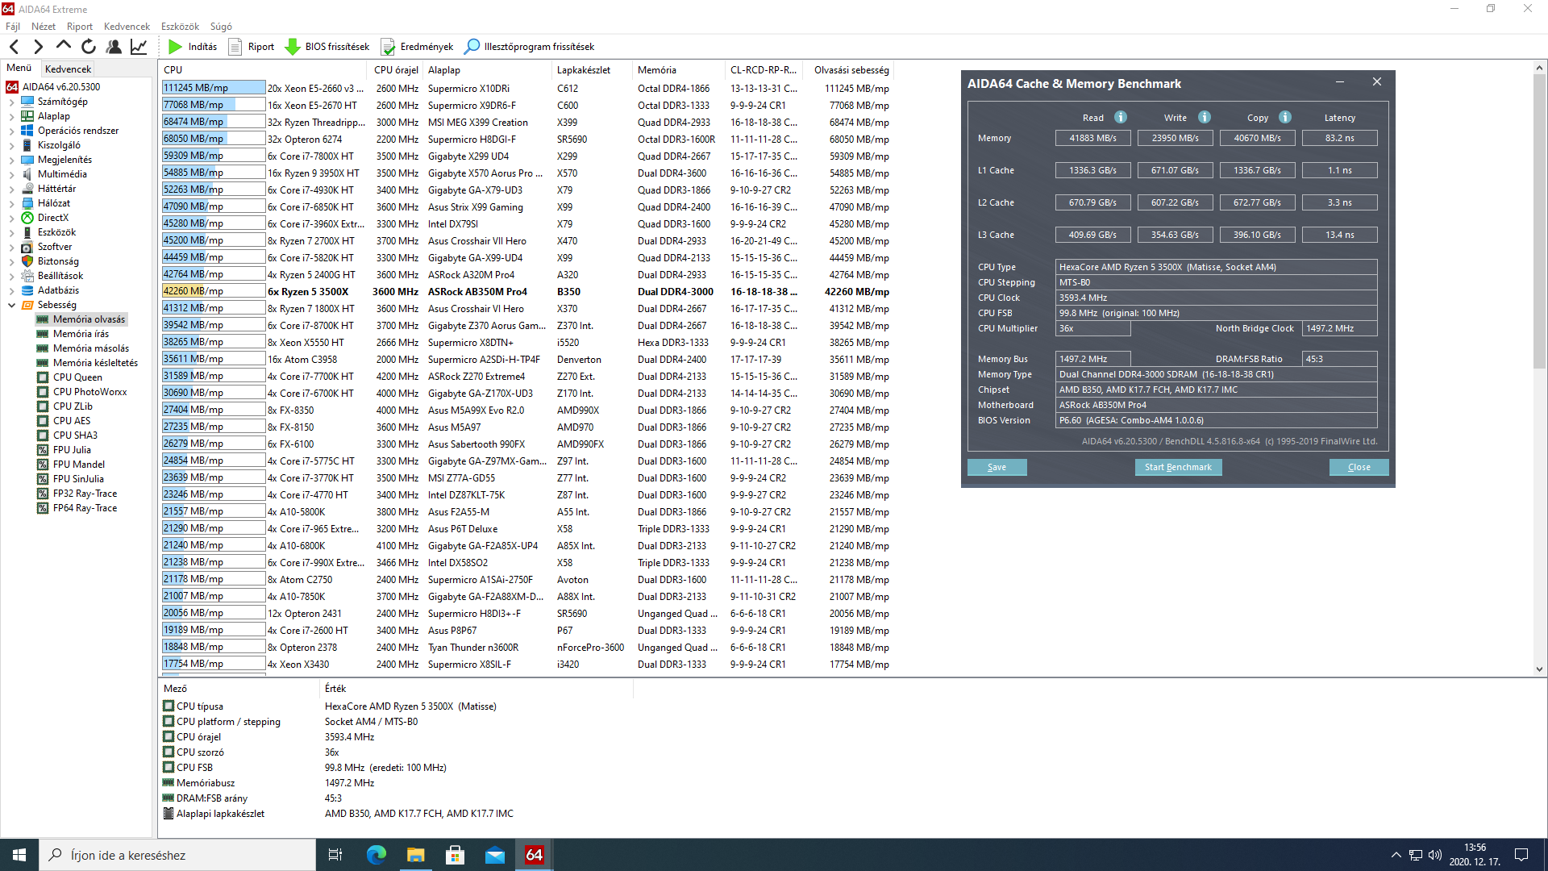
Task: Click the Write info icon in benchmark window
Action: click(x=1205, y=117)
